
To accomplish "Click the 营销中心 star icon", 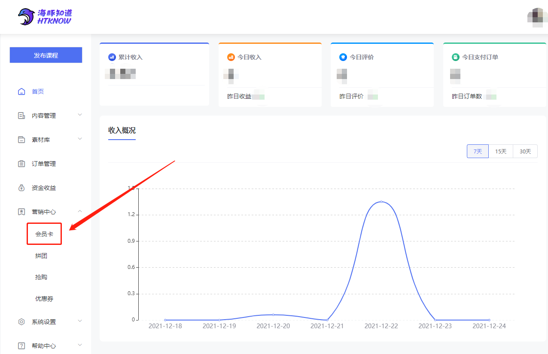I will pyautogui.click(x=21, y=212).
